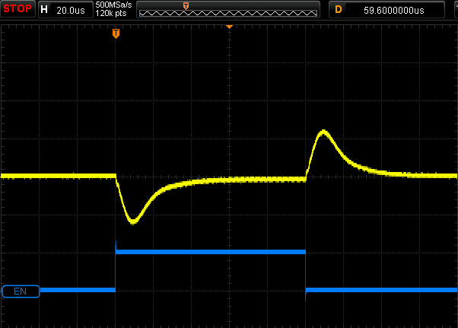Click the orange D delay icon
458x328 pixels.
click(x=339, y=10)
